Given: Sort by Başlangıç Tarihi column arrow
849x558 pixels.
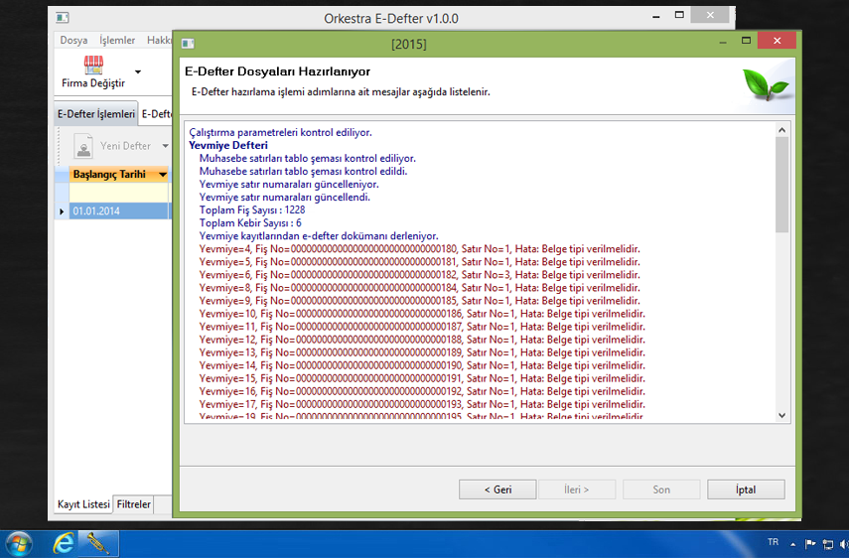Looking at the screenshot, I should (163, 175).
